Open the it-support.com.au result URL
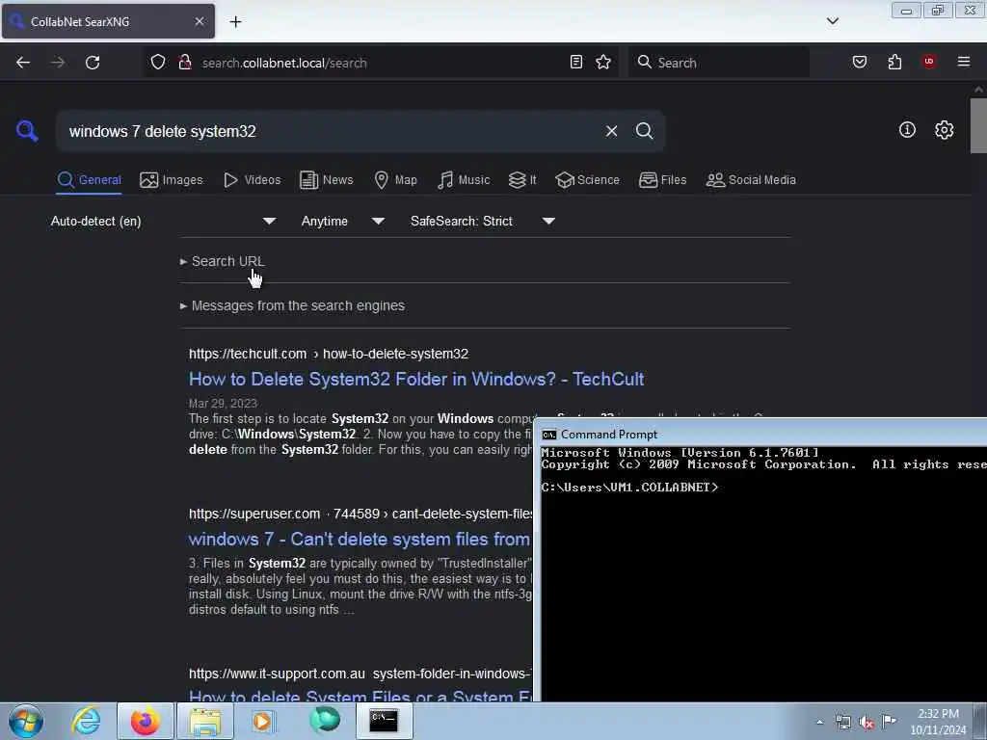 pyautogui.click(x=360, y=674)
